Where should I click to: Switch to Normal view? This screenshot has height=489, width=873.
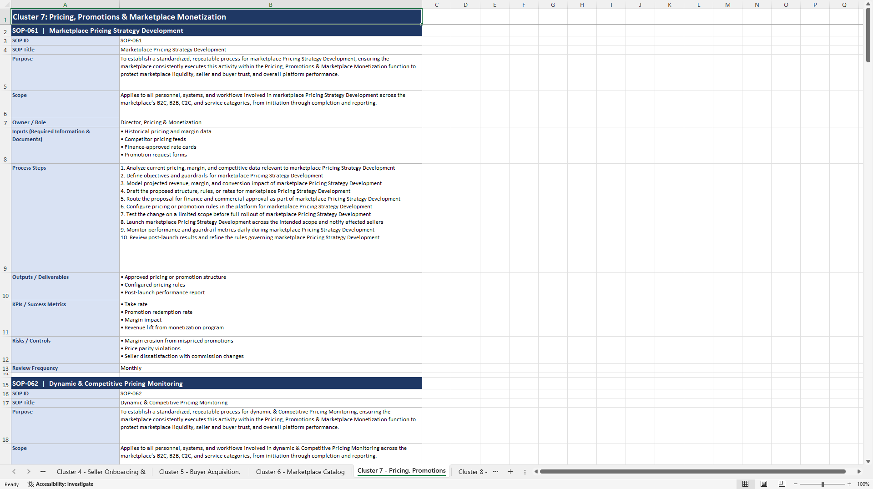click(x=745, y=484)
